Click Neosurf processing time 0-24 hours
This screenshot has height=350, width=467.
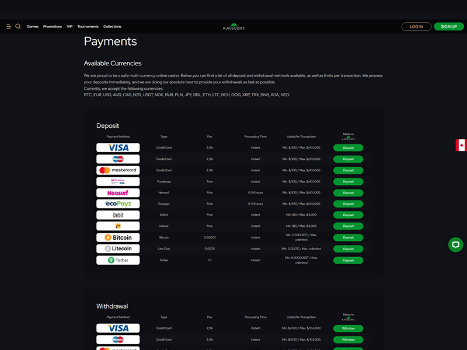pos(256,192)
